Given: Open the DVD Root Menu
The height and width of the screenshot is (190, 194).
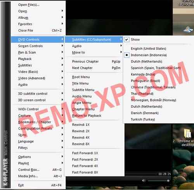Looking at the screenshot, I should click(94, 77).
